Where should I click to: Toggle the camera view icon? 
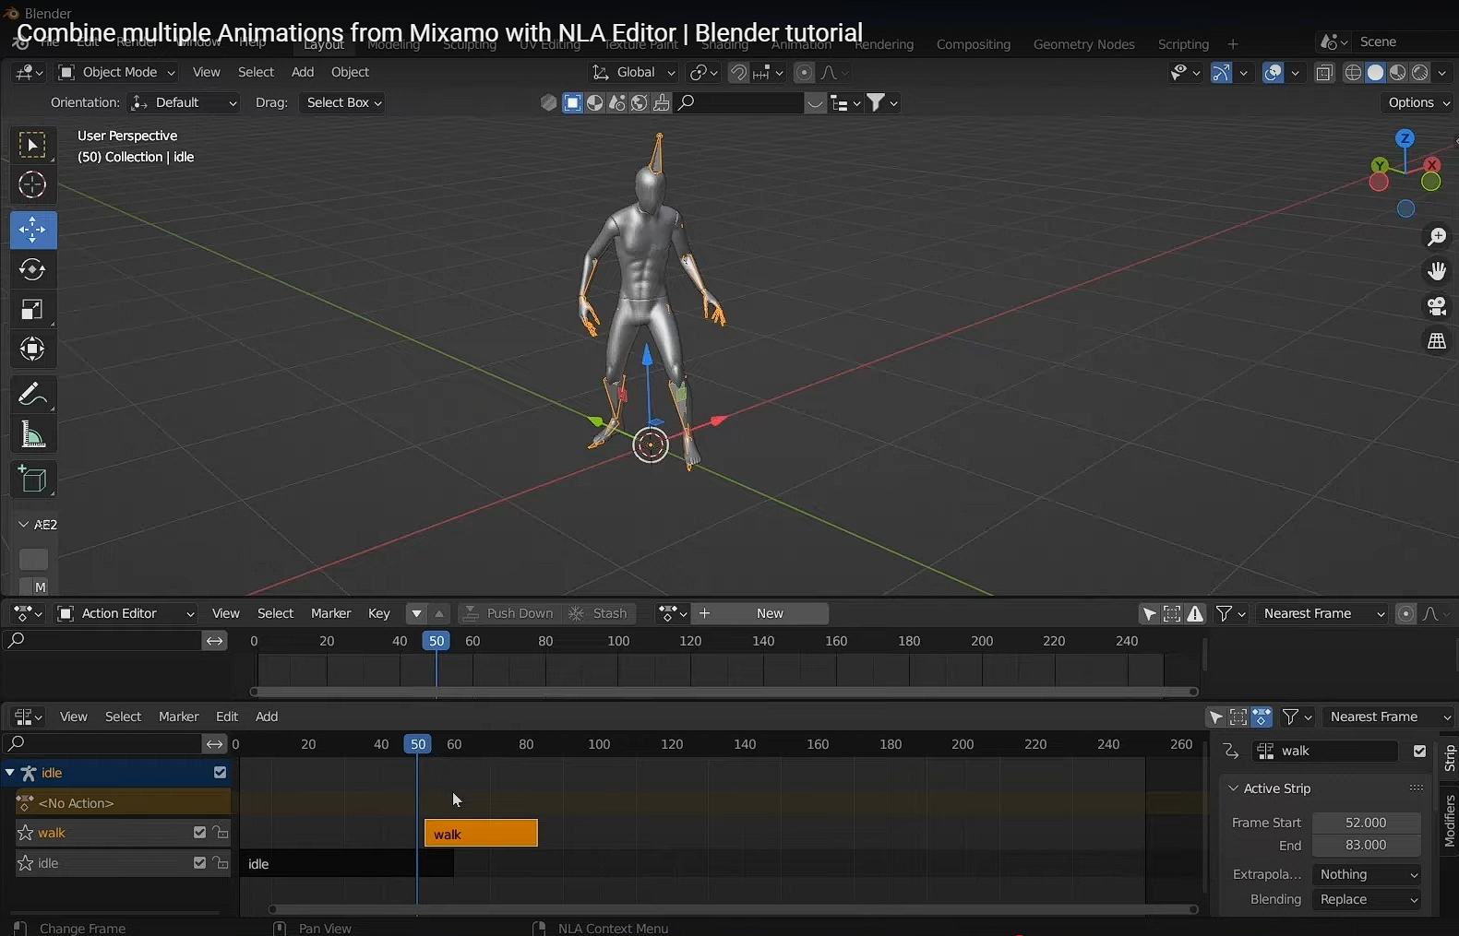click(1437, 306)
